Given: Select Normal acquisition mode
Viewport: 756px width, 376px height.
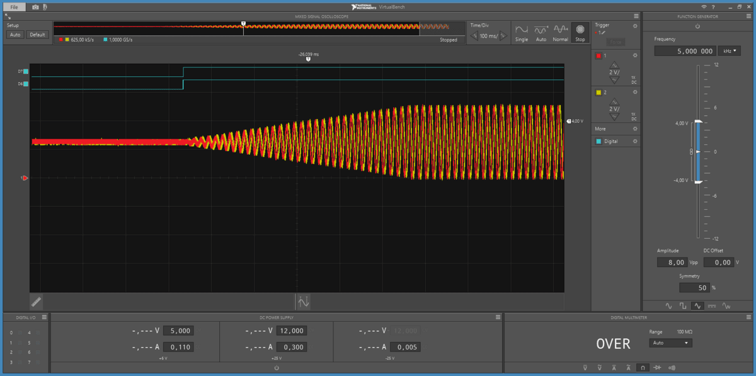Looking at the screenshot, I should (x=561, y=33).
